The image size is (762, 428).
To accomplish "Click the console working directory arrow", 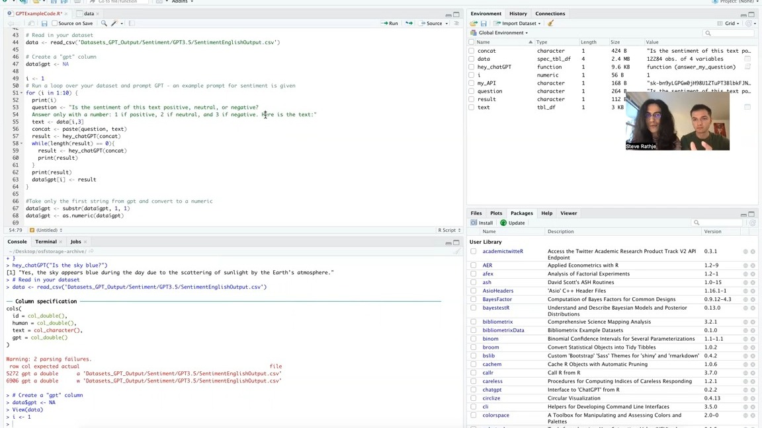I will [91, 252].
